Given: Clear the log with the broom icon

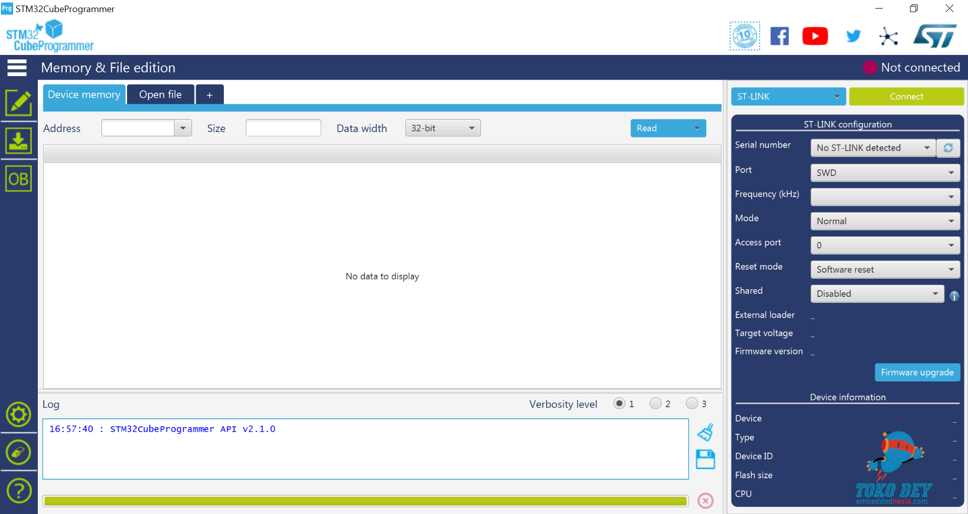Looking at the screenshot, I should point(705,432).
